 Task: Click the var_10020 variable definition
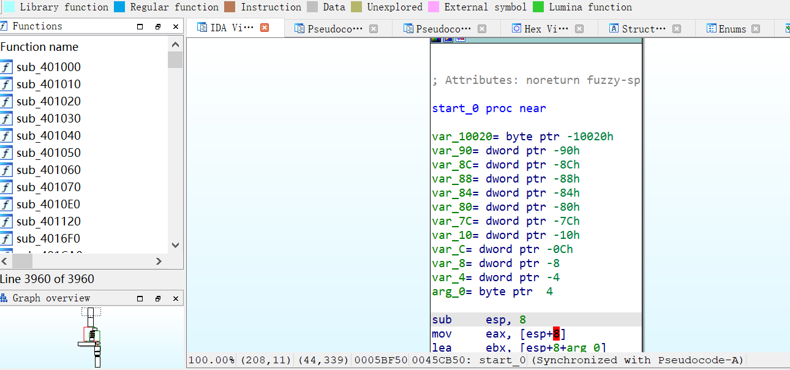(522, 137)
